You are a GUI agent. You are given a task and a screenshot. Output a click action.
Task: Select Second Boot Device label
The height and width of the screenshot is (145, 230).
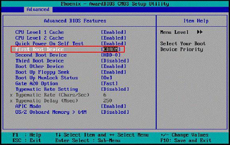41,55
